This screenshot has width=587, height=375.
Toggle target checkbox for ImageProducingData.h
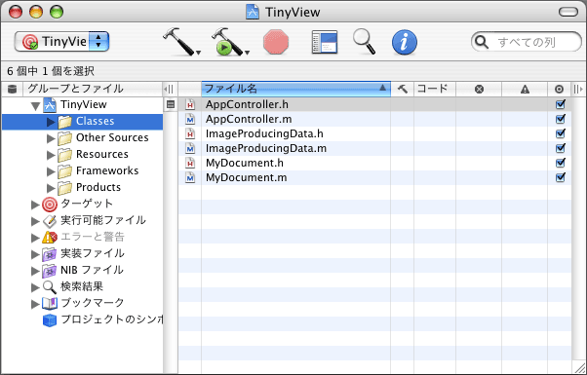click(x=560, y=133)
